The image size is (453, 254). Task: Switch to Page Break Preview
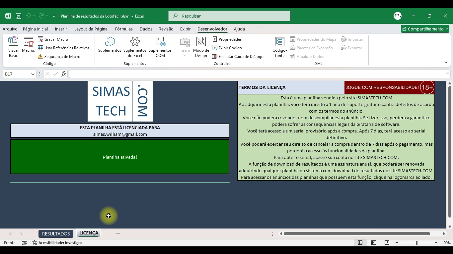pos(387,243)
